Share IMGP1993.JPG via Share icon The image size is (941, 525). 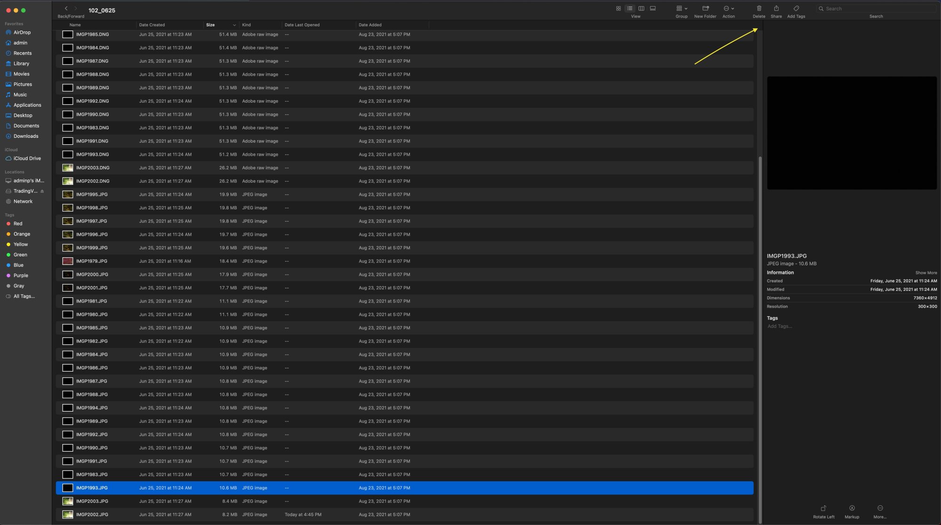tap(776, 8)
